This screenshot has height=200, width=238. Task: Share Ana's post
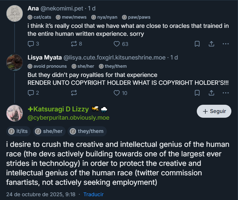tap(211, 44)
